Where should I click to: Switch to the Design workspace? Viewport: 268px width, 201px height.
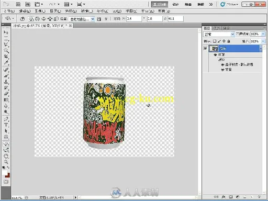(x=175, y=4)
